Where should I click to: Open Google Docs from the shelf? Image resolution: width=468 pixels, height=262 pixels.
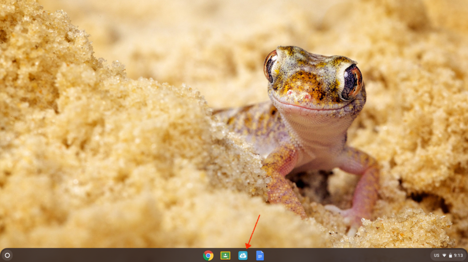tap(260, 256)
